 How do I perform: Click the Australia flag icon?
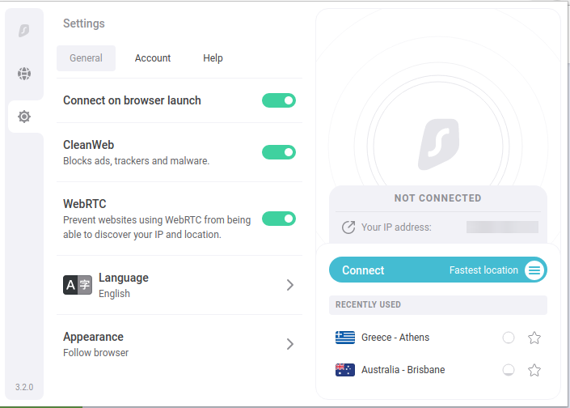tap(345, 370)
